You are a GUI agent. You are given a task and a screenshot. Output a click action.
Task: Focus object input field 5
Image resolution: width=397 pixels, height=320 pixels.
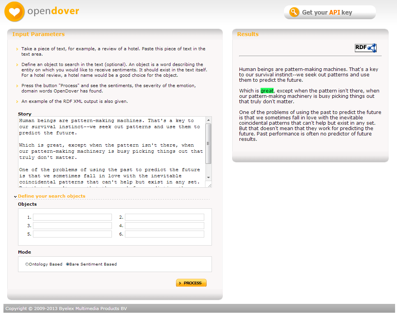[72, 234]
